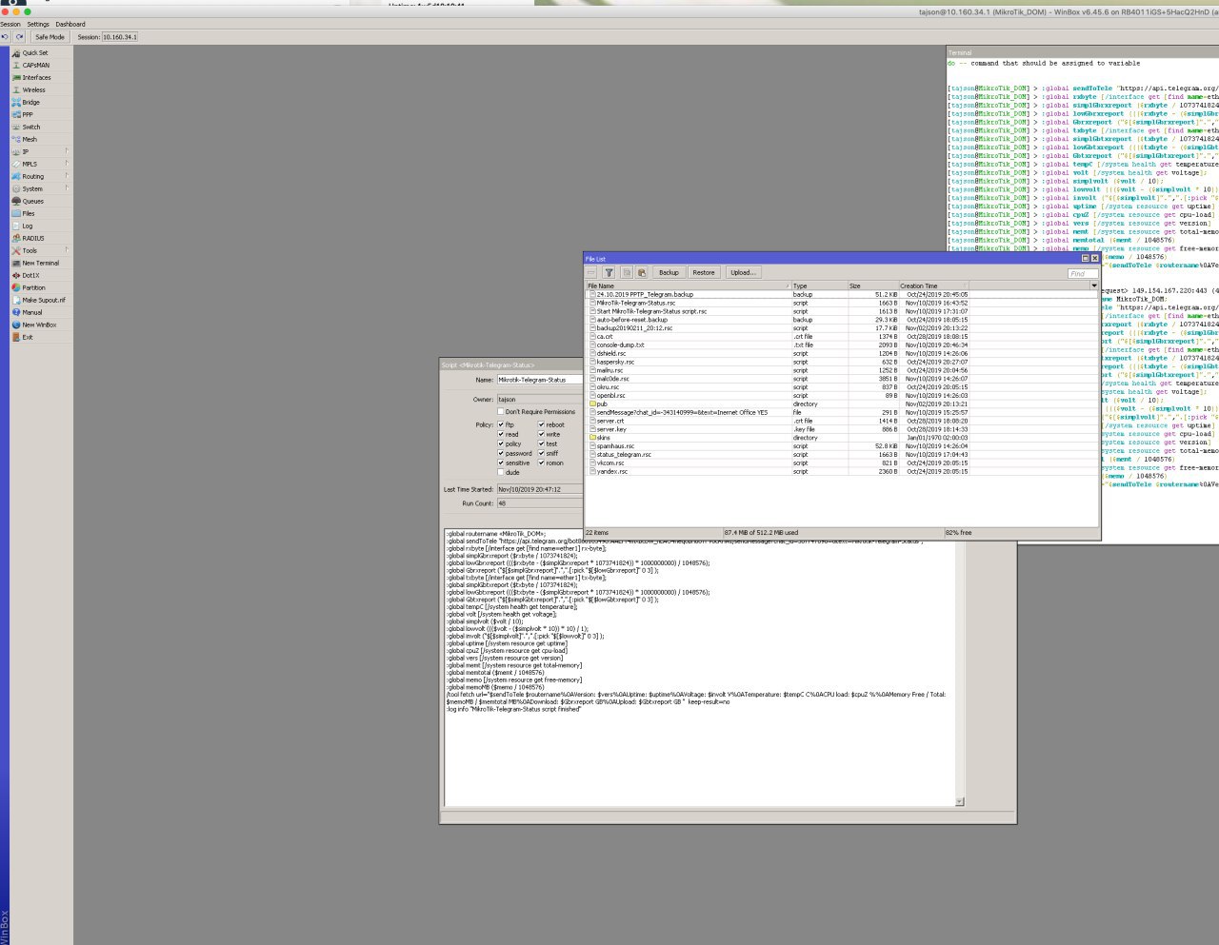
Task: Click Exit in the sidebar
Action: pos(28,338)
